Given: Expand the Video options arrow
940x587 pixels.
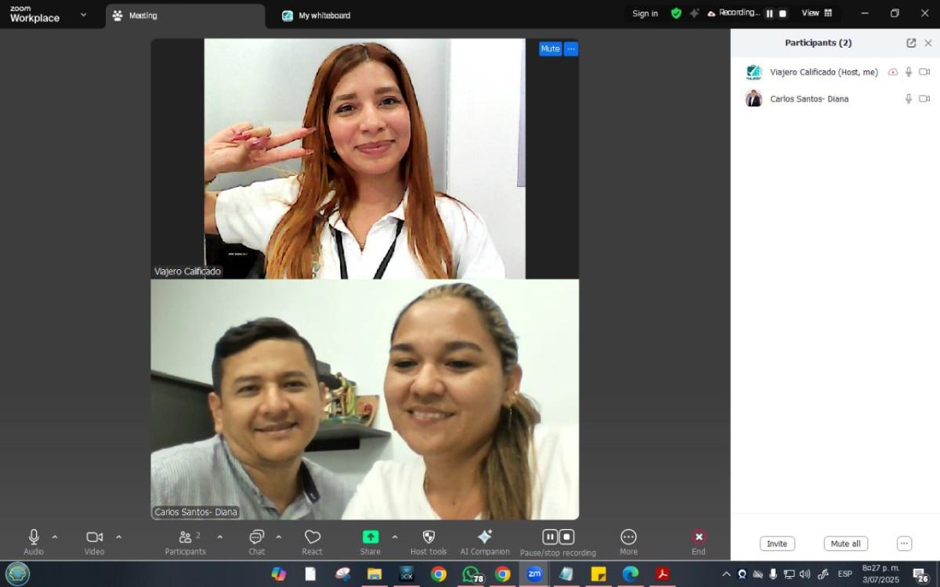Looking at the screenshot, I should [x=119, y=537].
